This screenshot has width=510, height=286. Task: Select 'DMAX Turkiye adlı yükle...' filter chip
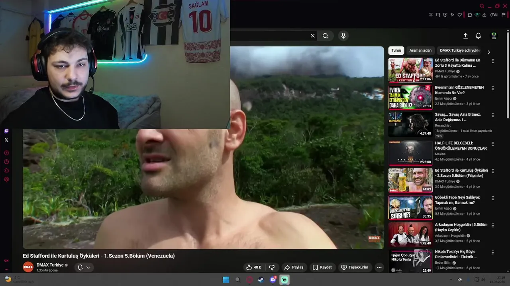tap(459, 50)
